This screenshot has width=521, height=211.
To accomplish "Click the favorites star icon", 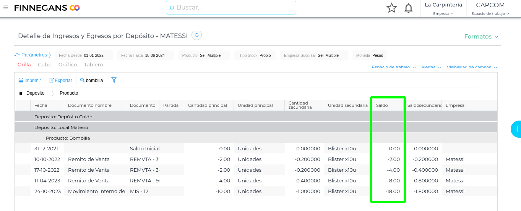I will (391, 8).
